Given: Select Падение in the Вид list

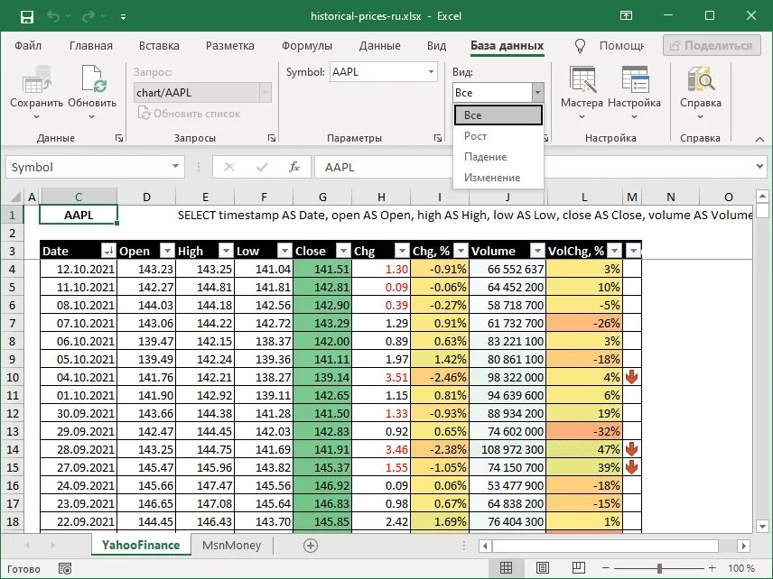Looking at the screenshot, I should tap(498, 157).
